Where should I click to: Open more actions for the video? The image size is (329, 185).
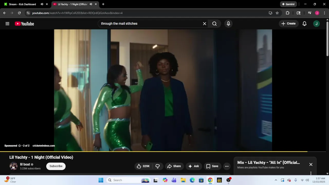tap(227, 166)
